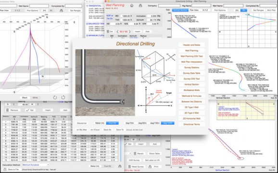The image size is (278, 173).
Task: Click Remove in Survey Stations window
Action: tap(13, 110)
